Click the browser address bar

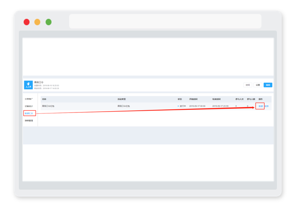[165, 21]
